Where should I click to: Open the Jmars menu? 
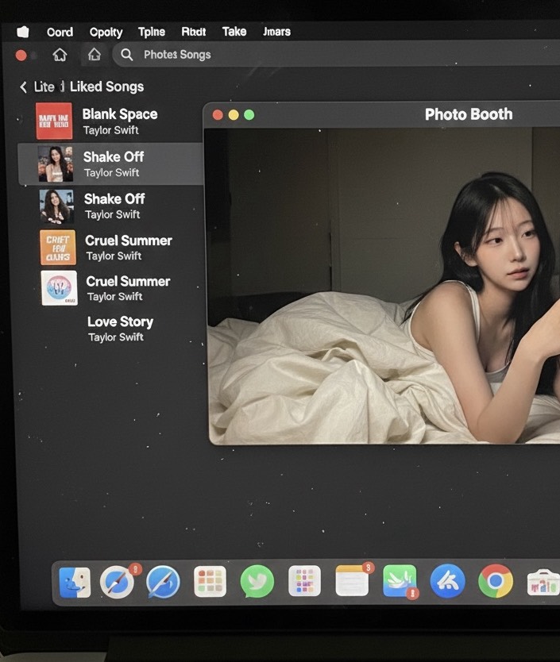tap(276, 32)
